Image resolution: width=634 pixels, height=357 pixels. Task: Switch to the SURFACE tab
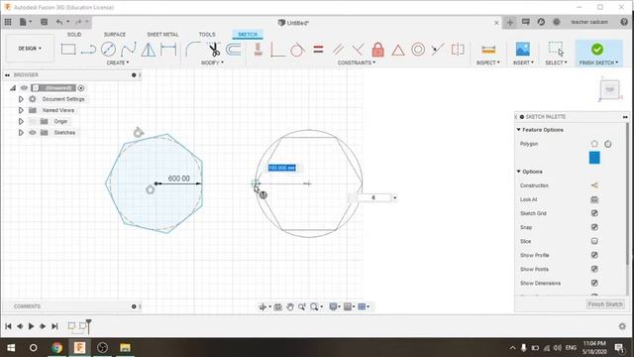pos(115,35)
